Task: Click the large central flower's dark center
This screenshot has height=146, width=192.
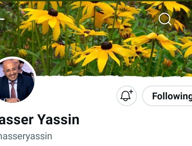Action: (x=107, y=45)
